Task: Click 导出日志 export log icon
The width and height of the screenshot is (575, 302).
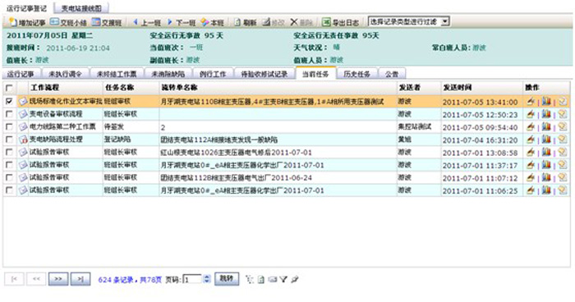Action: tap(326, 22)
